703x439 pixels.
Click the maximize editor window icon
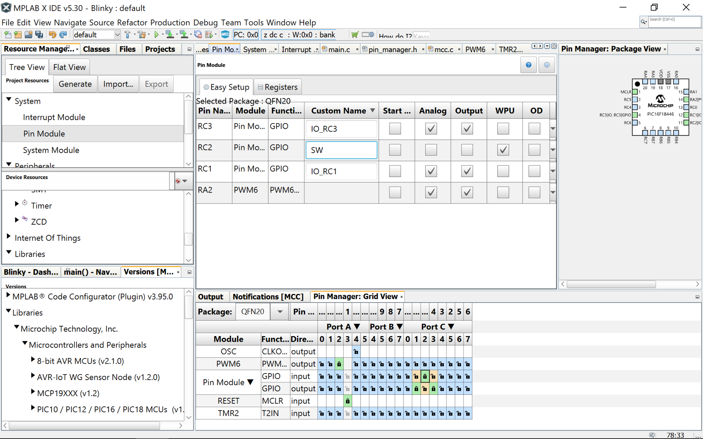pos(554,46)
